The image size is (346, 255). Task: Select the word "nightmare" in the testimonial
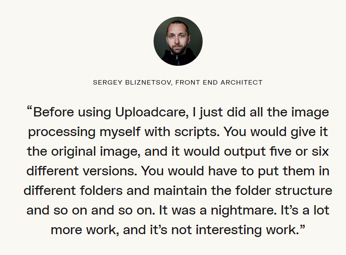pyautogui.click(x=243, y=210)
